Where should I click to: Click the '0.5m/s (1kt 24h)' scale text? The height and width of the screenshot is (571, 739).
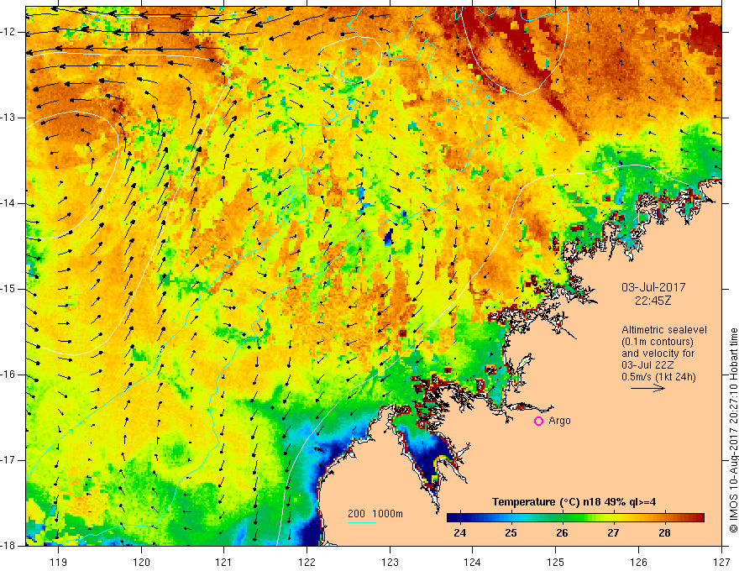pos(658,377)
